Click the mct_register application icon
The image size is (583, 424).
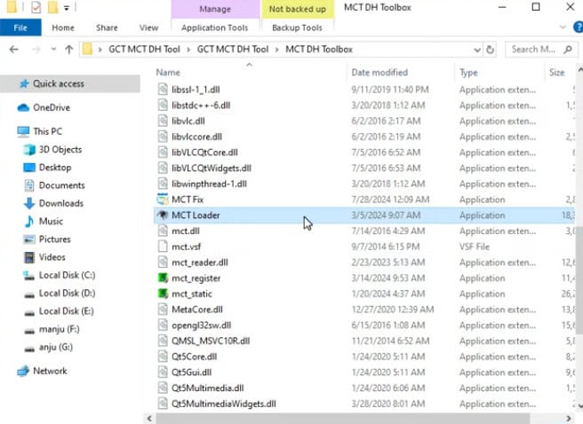tap(163, 279)
